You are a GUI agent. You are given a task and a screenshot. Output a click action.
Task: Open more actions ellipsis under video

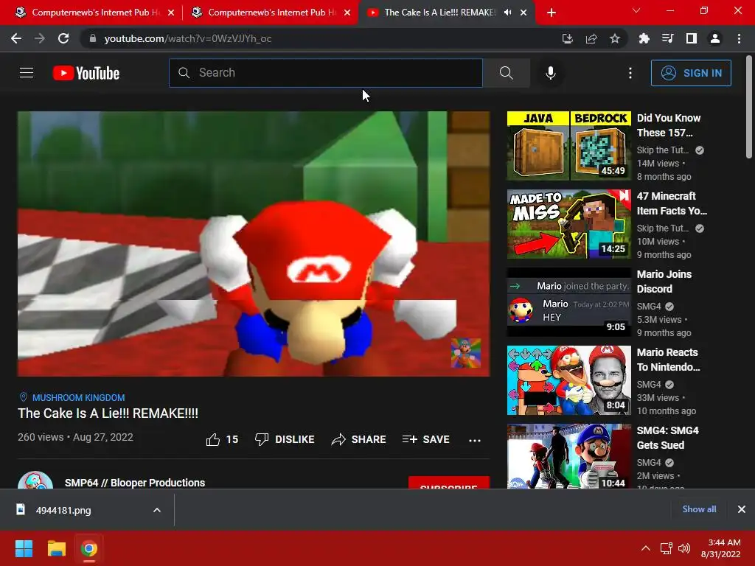[x=475, y=440]
